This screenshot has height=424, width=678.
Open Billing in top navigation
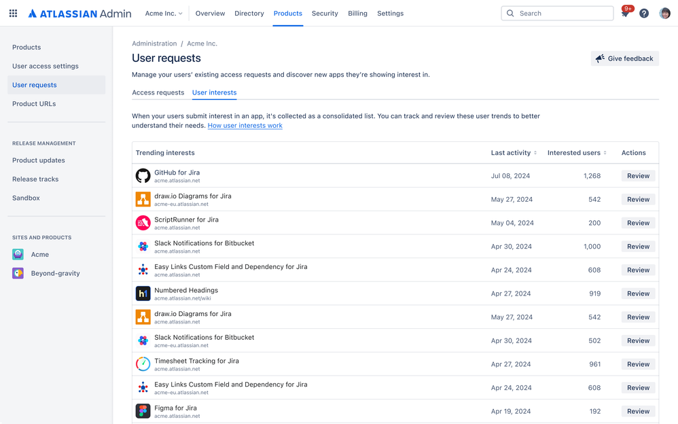357,14
